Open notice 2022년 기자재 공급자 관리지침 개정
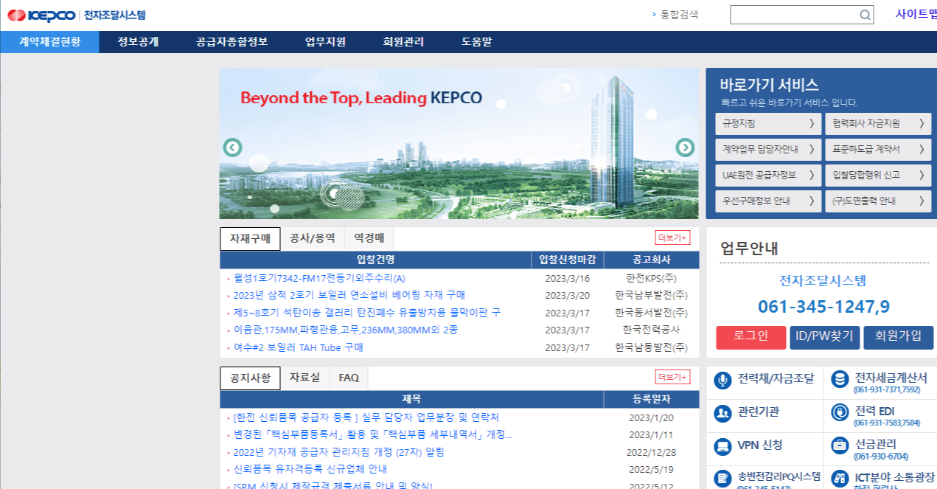The width and height of the screenshot is (937, 489). tap(339, 452)
